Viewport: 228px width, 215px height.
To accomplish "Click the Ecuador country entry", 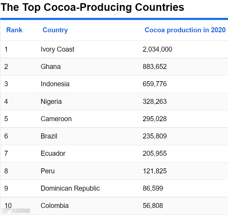I will click(x=53, y=153).
